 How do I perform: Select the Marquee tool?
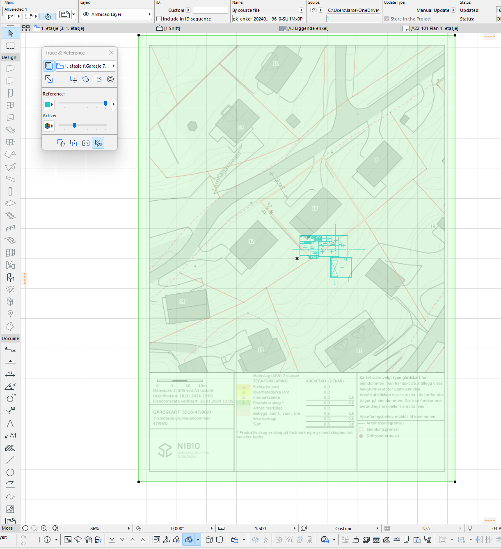coord(11,45)
